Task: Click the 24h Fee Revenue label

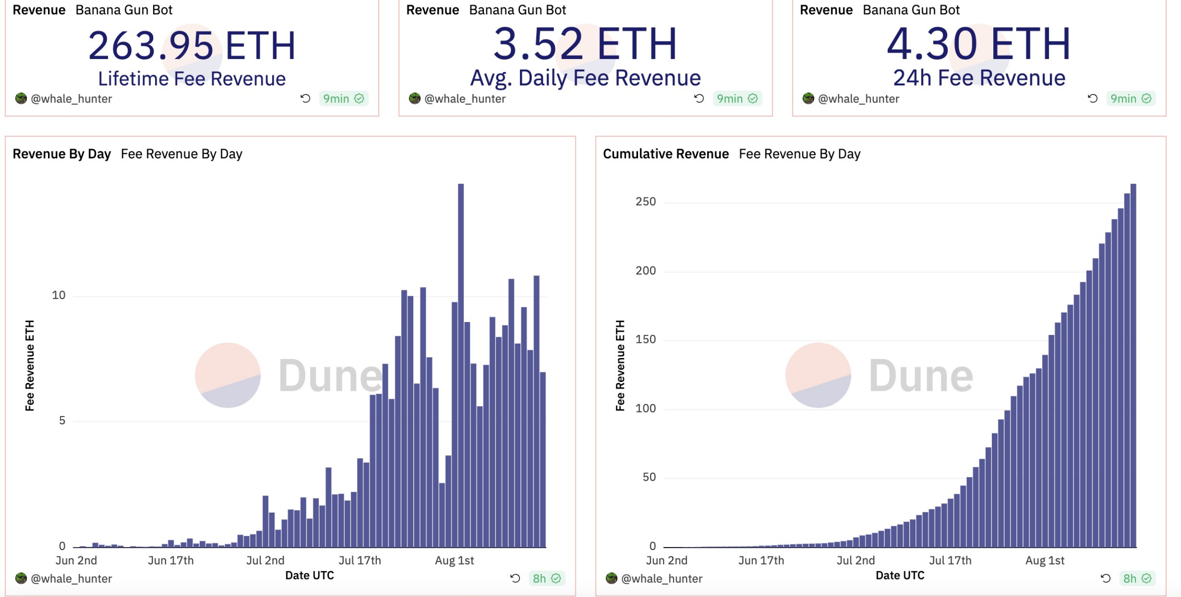Action: tap(979, 78)
